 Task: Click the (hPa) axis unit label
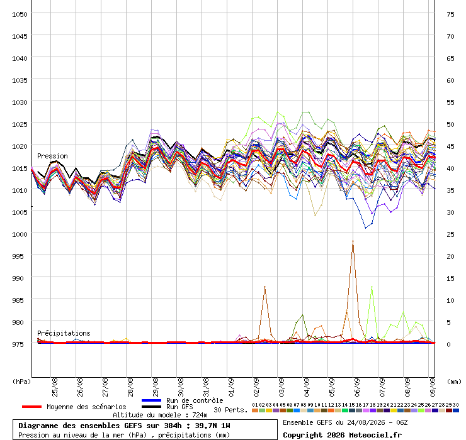[x=21, y=382]
